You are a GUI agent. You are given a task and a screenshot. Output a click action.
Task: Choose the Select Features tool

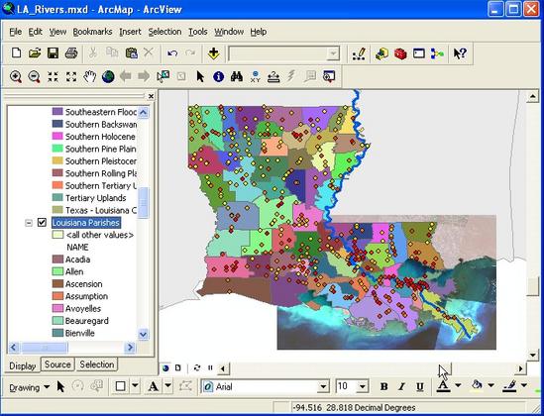coord(163,76)
